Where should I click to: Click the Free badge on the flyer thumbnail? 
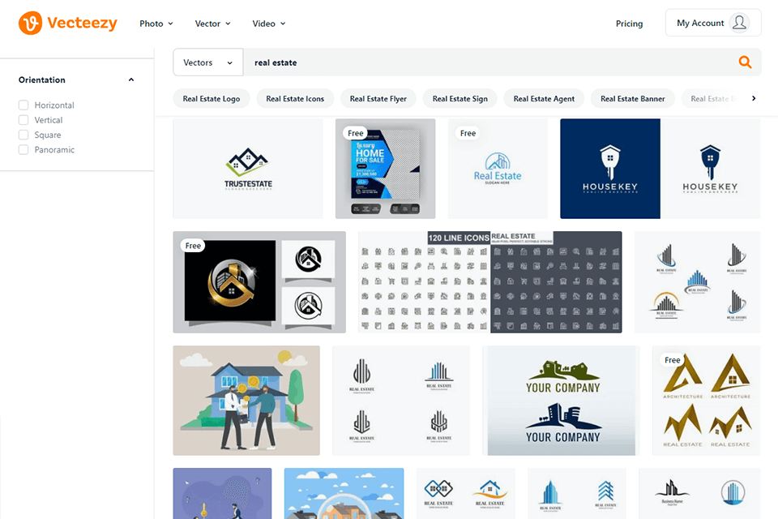[355, 133]
